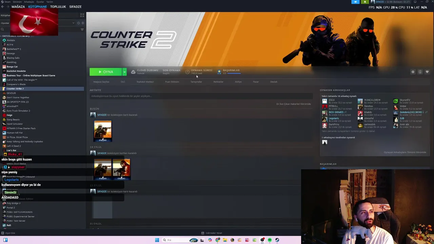Open the dropdown arrow beside OYNA
The height and width of the screenshot is (244, 434).
pyautogui.click(x=124, y=72)
